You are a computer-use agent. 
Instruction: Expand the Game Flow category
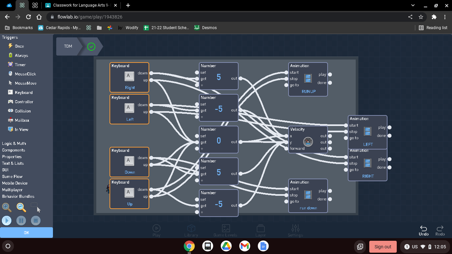[12, 177]
